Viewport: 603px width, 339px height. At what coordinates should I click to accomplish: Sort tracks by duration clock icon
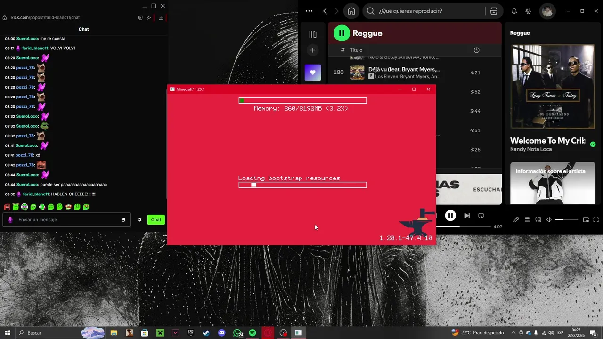(476, 50)
